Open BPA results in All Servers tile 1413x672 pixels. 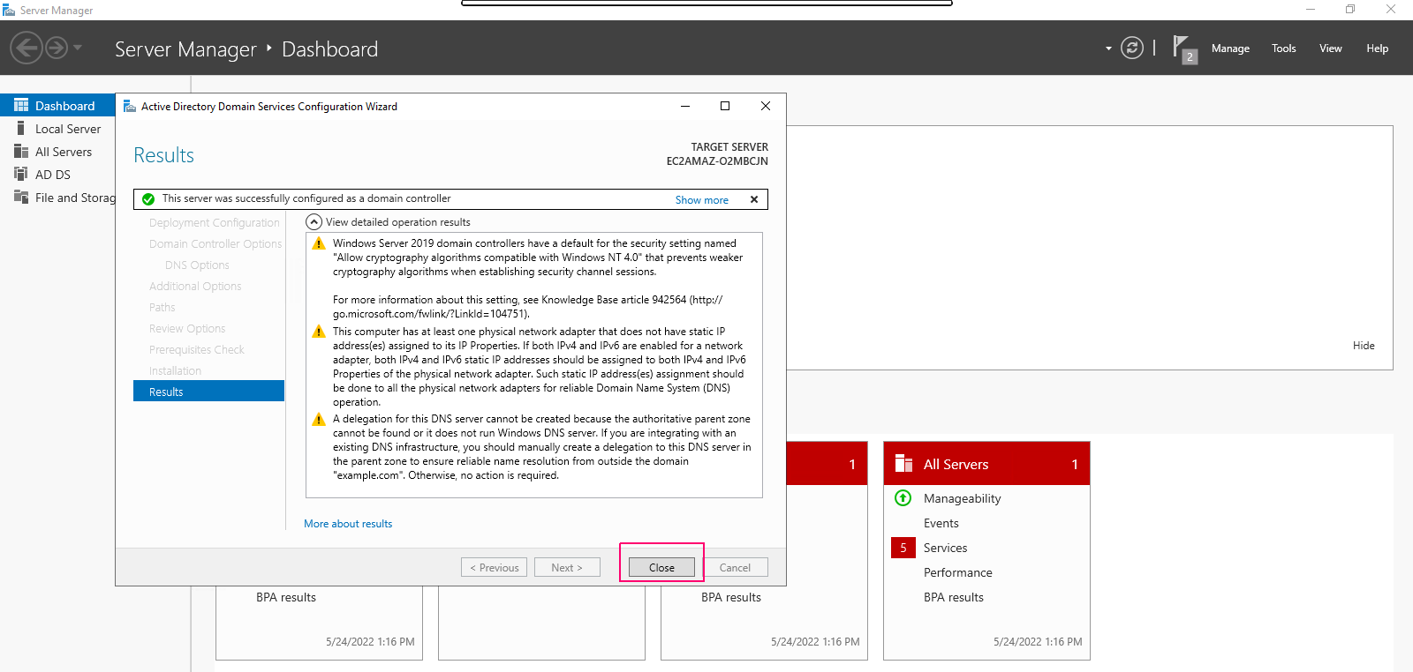coord(953,597)
